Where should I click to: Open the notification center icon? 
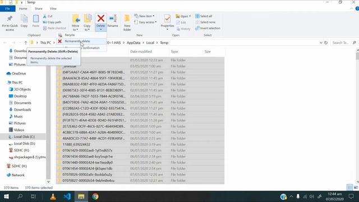click(351, 196)
